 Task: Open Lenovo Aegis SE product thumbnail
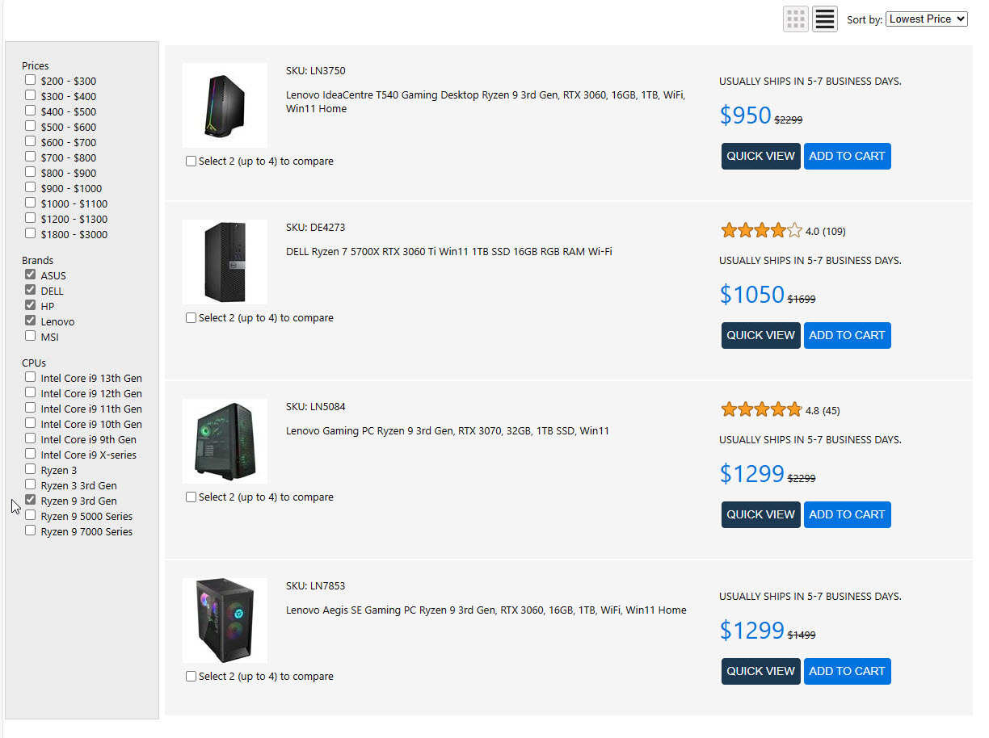[225, 620]
